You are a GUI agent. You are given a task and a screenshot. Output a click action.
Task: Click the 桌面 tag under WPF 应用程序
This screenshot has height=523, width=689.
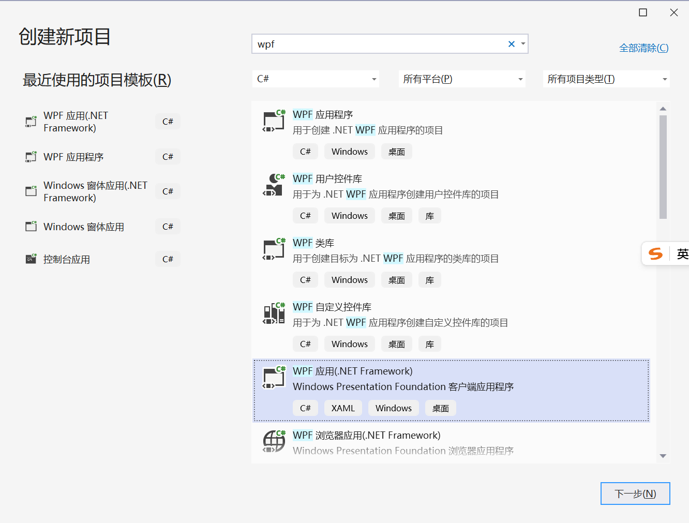(x=397, y=152)
